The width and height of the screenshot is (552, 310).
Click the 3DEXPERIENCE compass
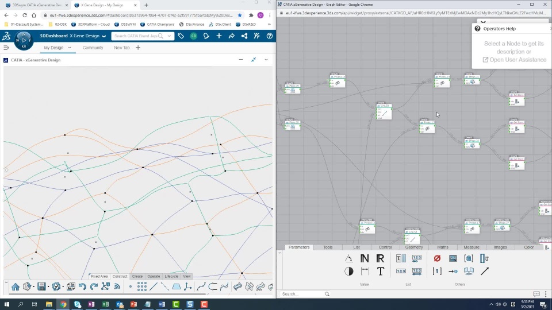click(x=24, y=40)
